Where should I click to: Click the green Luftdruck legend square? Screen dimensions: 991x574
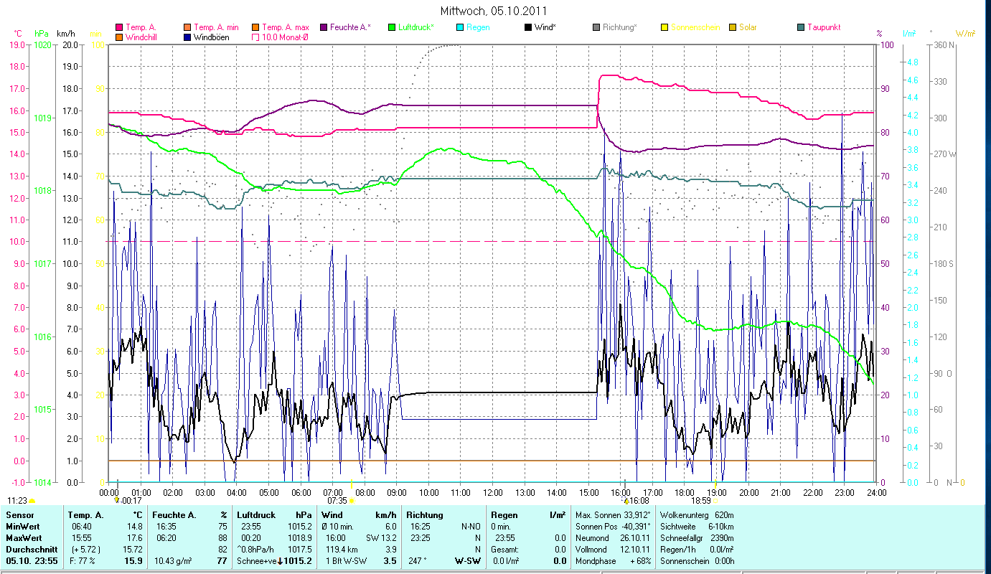(392, 27)
